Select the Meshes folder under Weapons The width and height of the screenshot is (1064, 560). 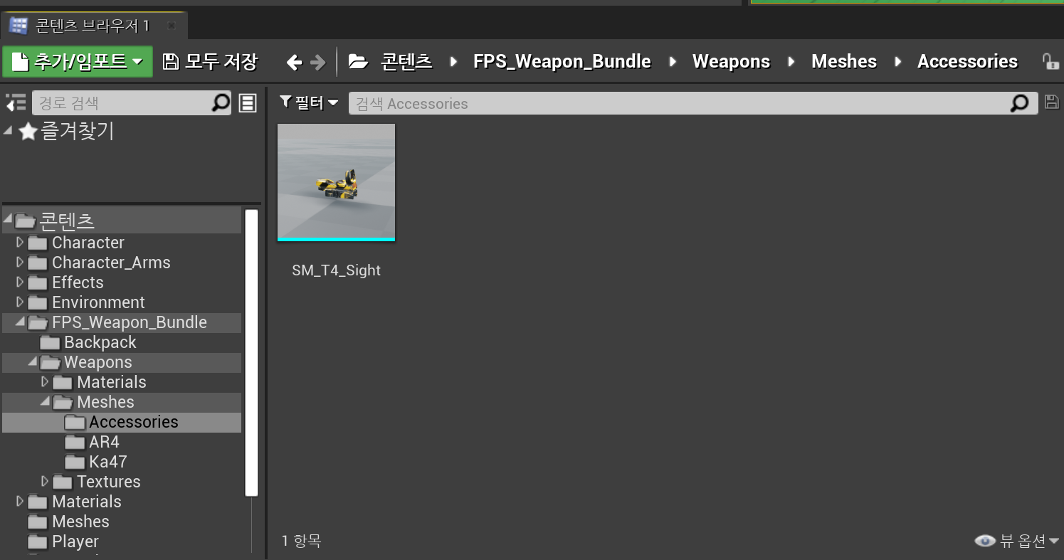click(x=105, y=402)
